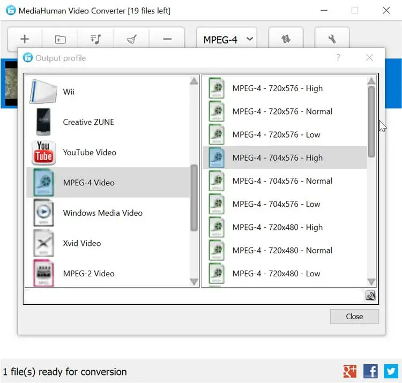Choose MPEG-4 - 720x480 - High preset
The height and width of the screenshot is (383, 402).
click(285, 227)
